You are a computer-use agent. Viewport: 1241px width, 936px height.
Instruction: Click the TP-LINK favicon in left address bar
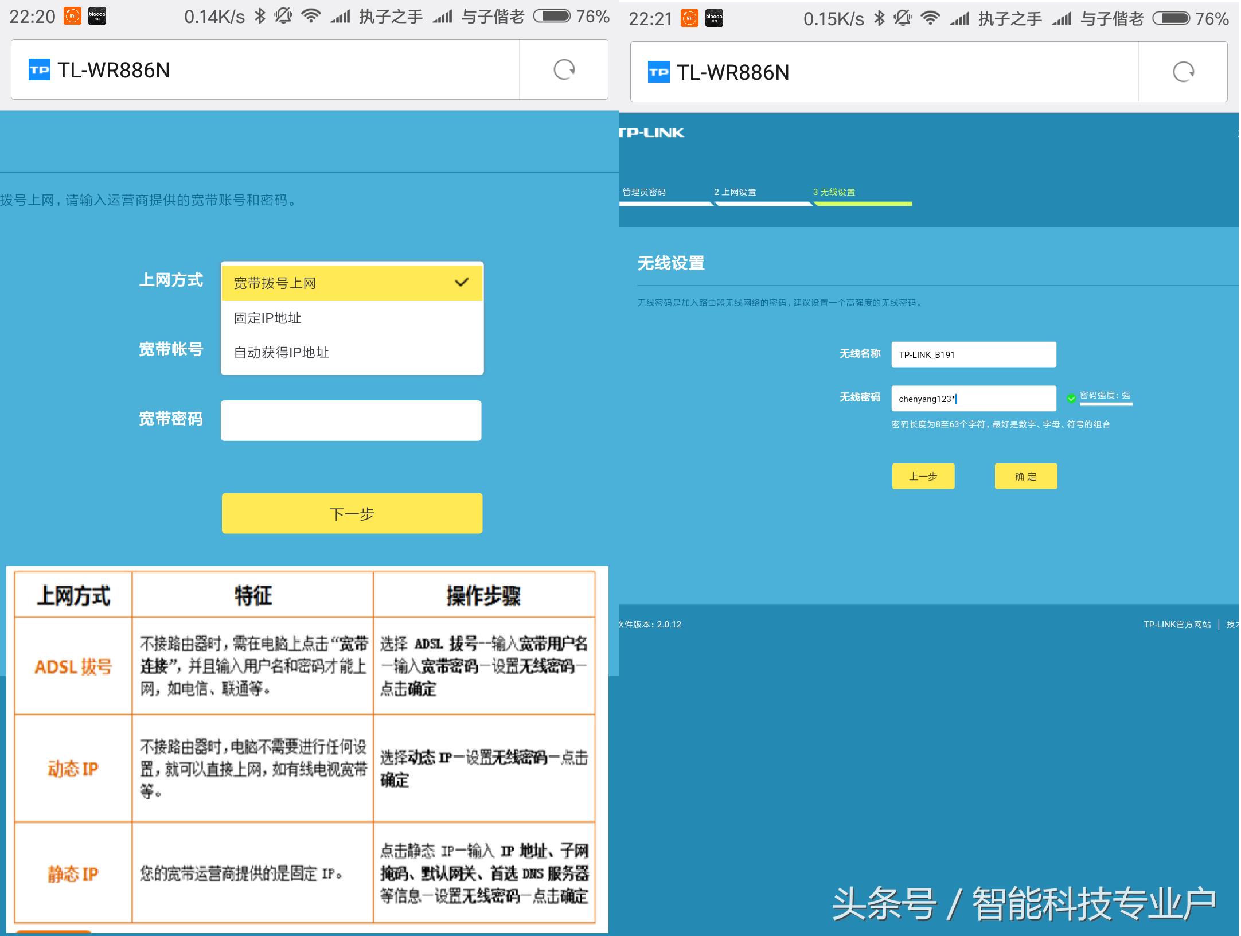coord(39,69)
